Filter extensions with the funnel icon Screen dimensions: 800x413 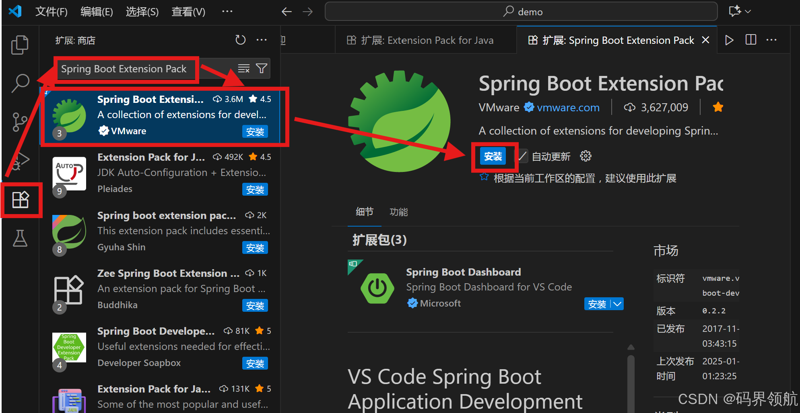pos(262,69)
